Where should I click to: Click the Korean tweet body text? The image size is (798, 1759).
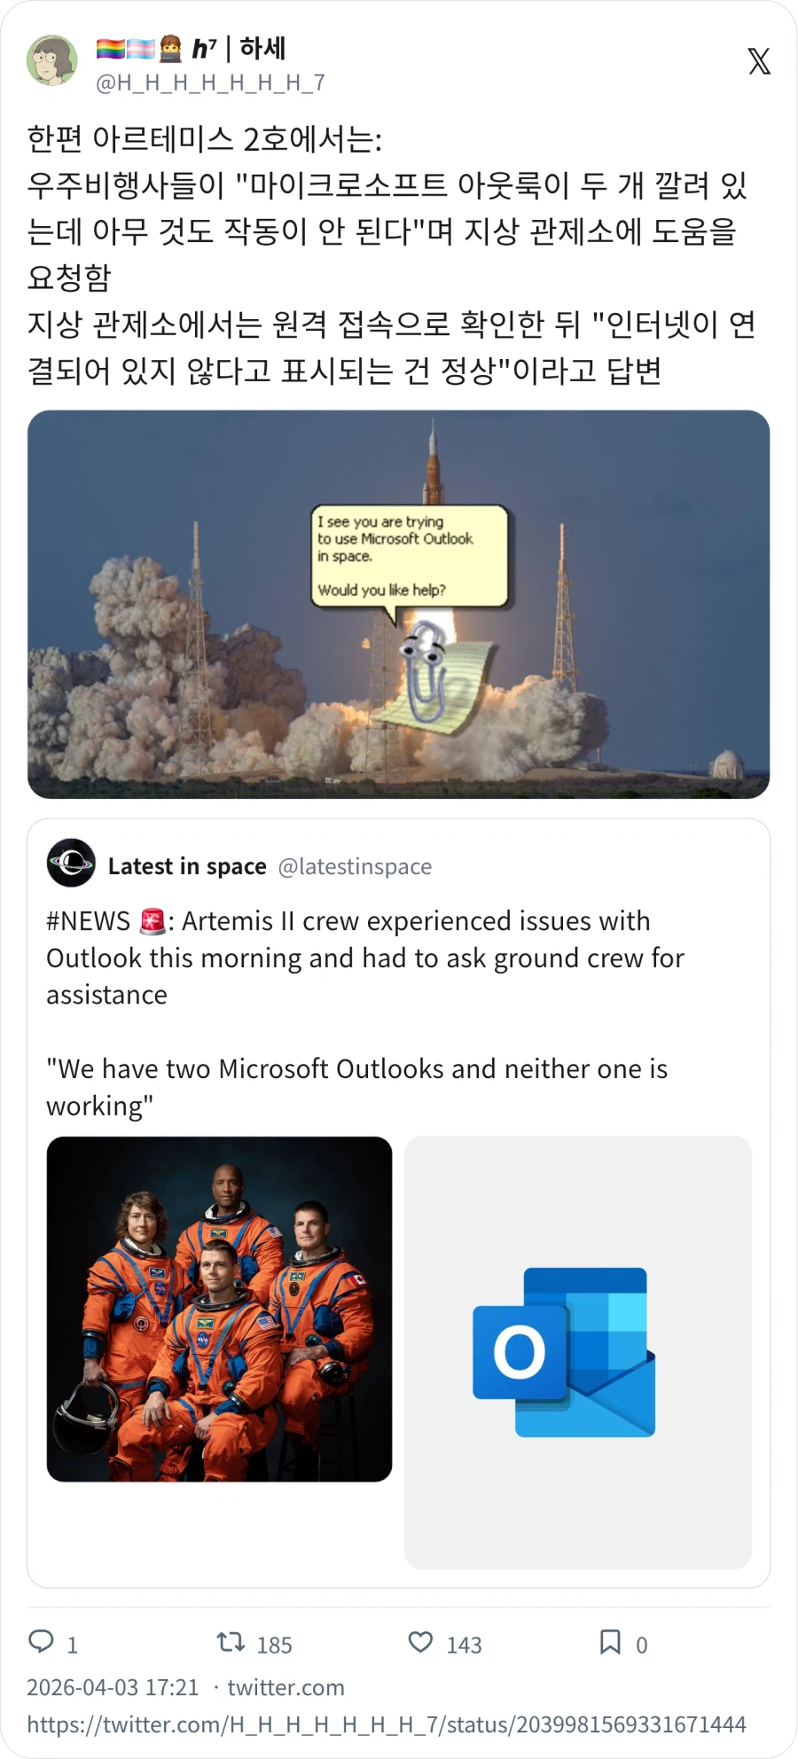point(390,255)
